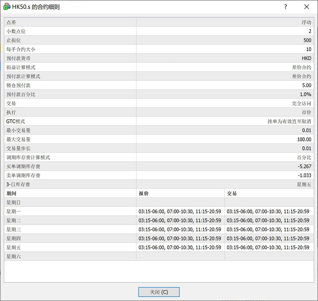Click the 3-日库存费 row label

tap(18, 184)
